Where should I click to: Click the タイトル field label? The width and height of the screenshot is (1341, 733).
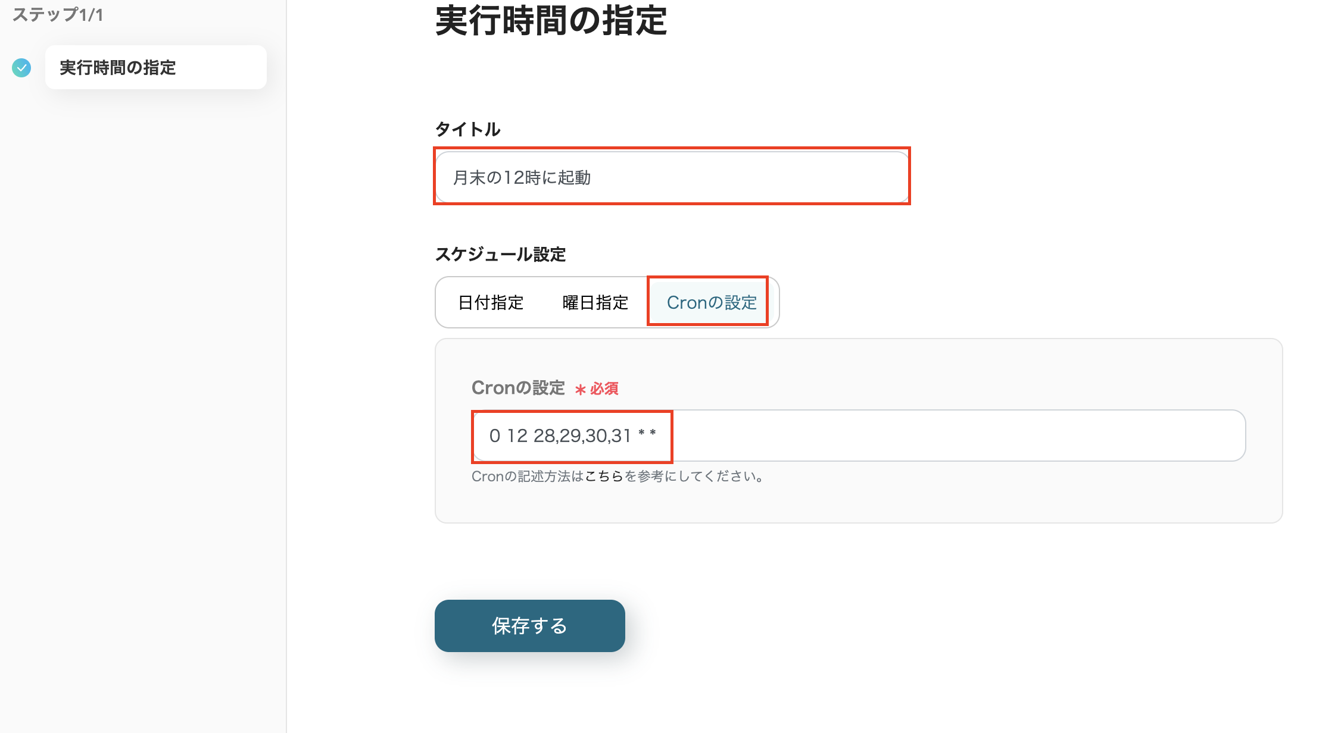467,129
